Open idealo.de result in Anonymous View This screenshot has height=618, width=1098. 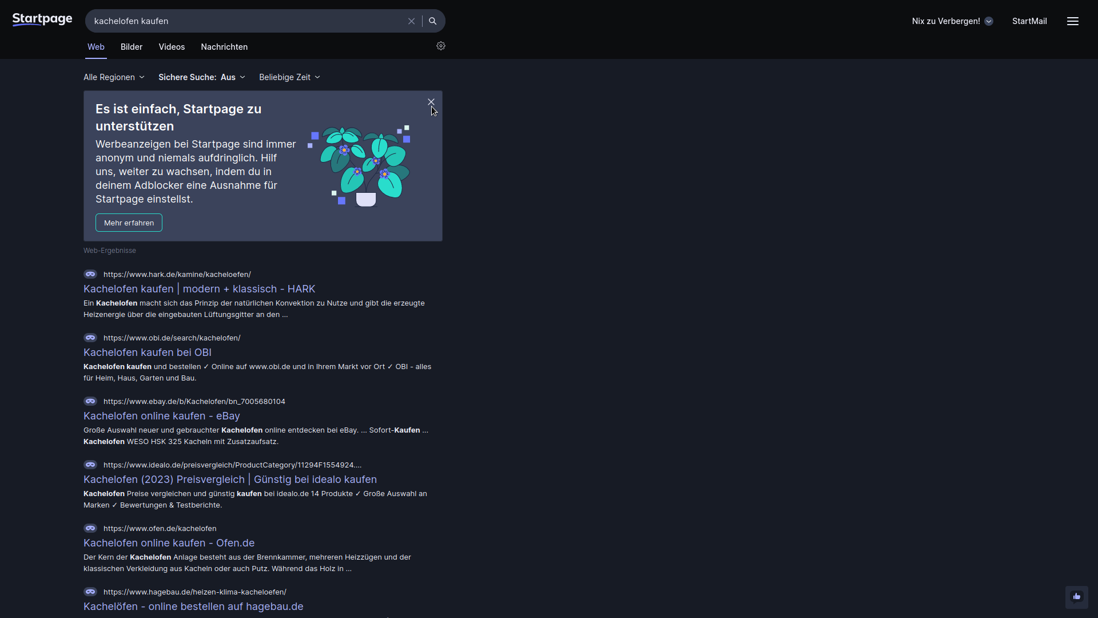[90, 465]
